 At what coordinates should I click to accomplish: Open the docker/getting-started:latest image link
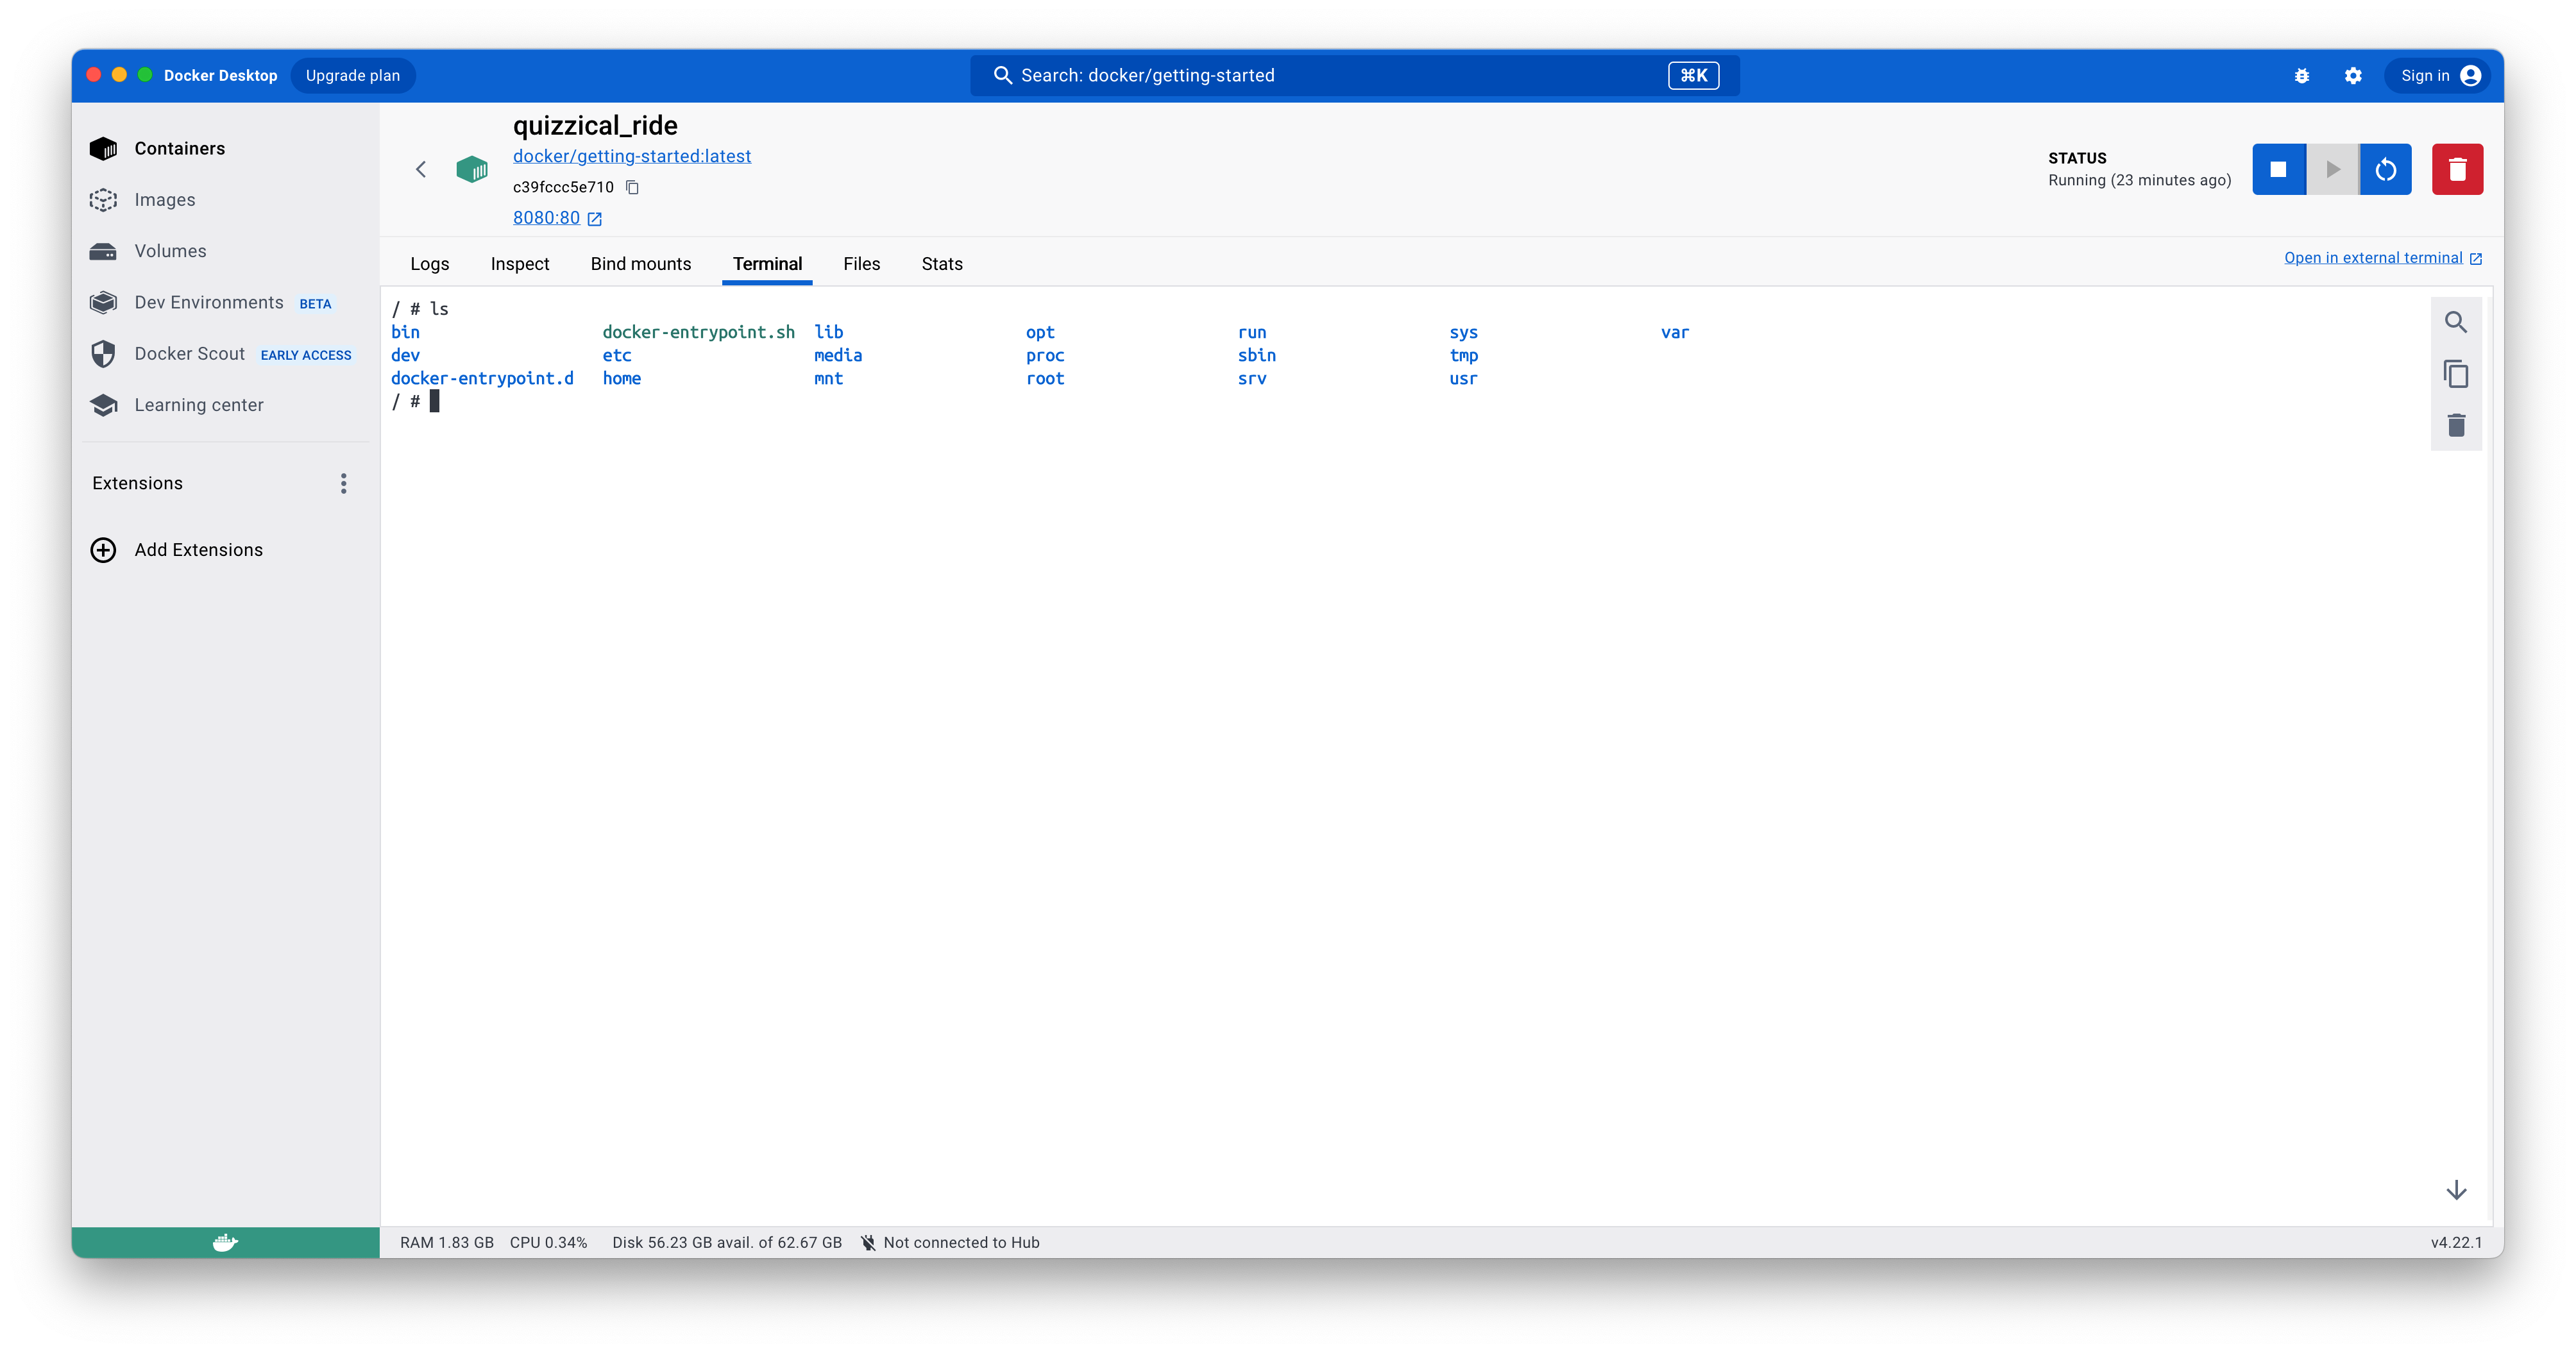pos(631,156)
